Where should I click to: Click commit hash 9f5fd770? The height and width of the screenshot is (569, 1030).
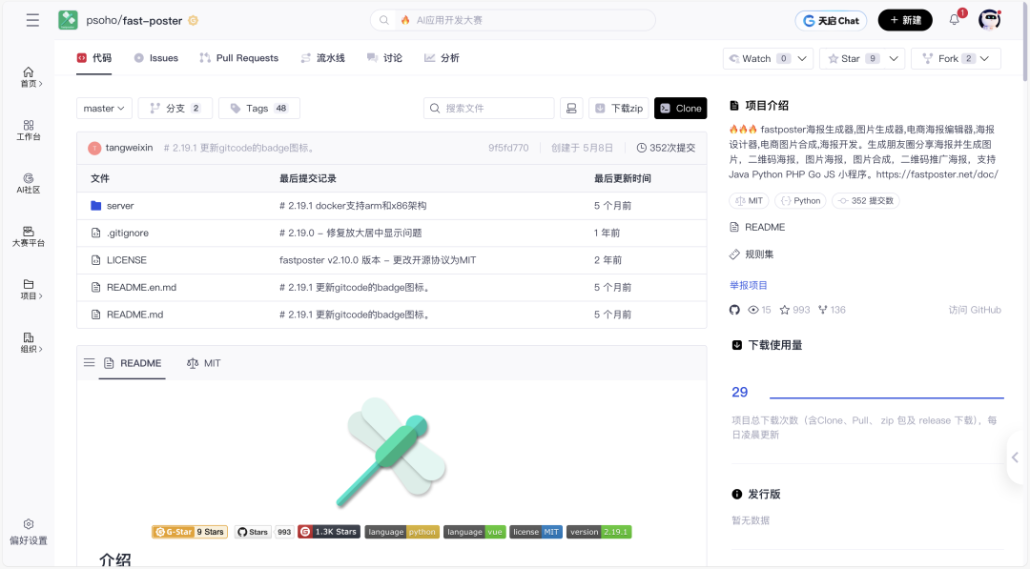pyautogui.click(x=508, y=148)
